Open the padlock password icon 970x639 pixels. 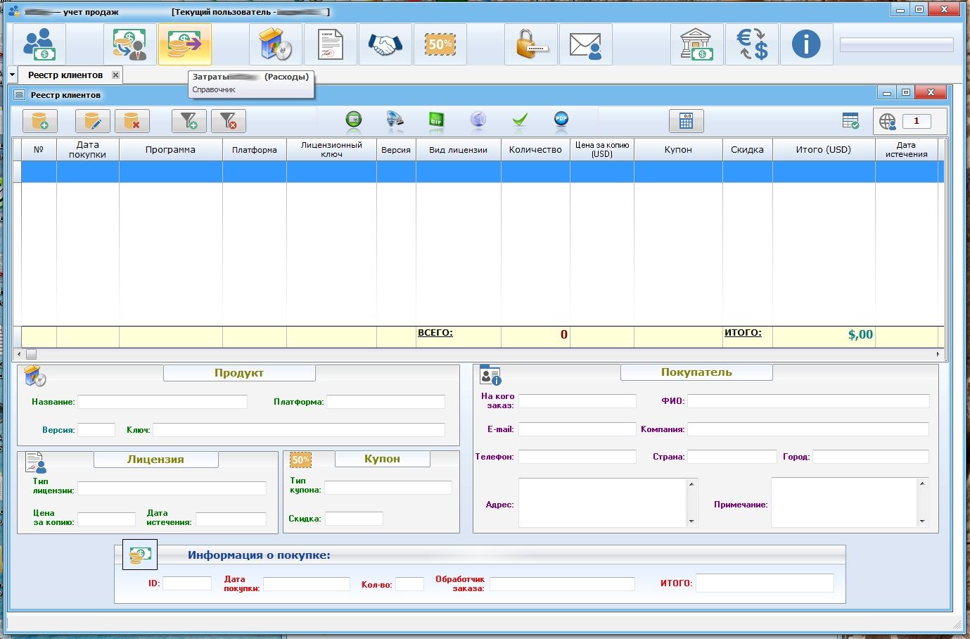pyautogui.click(x=530, y=44)
